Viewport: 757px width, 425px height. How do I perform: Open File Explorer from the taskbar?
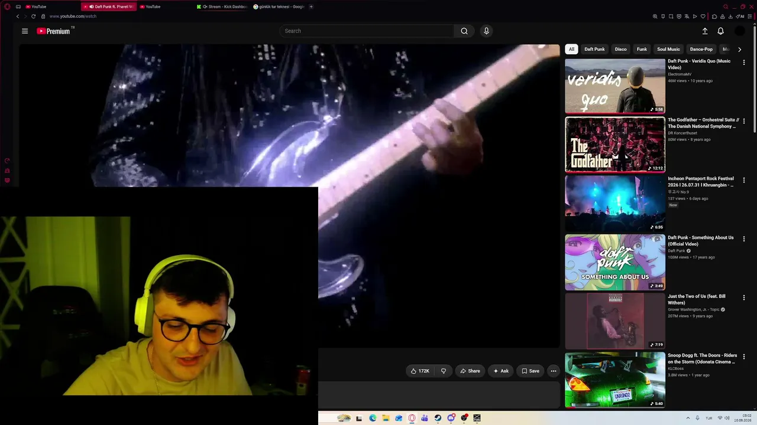pyautogui.click(x=386, y=418)
